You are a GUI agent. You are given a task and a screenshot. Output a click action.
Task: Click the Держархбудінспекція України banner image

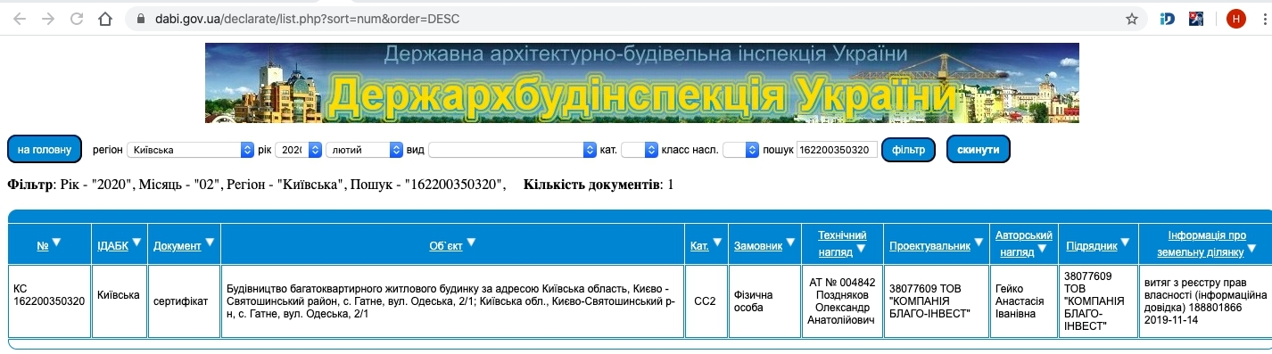641,82
